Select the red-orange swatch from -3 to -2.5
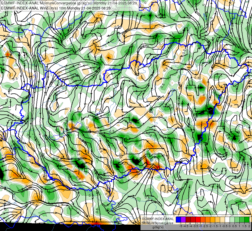This screenshot has height=231, width=252. (x=203, y=219)
